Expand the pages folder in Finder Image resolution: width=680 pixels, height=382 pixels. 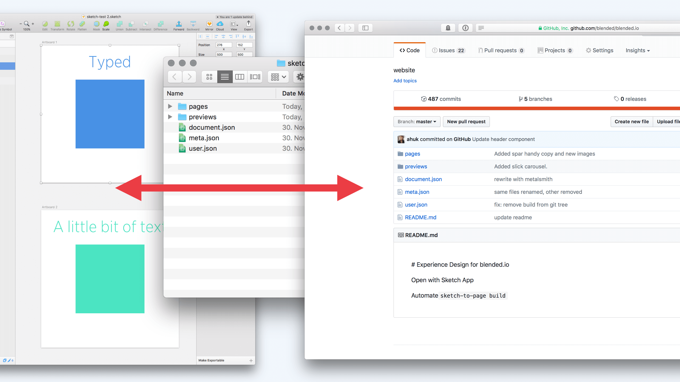coord(170,106)
